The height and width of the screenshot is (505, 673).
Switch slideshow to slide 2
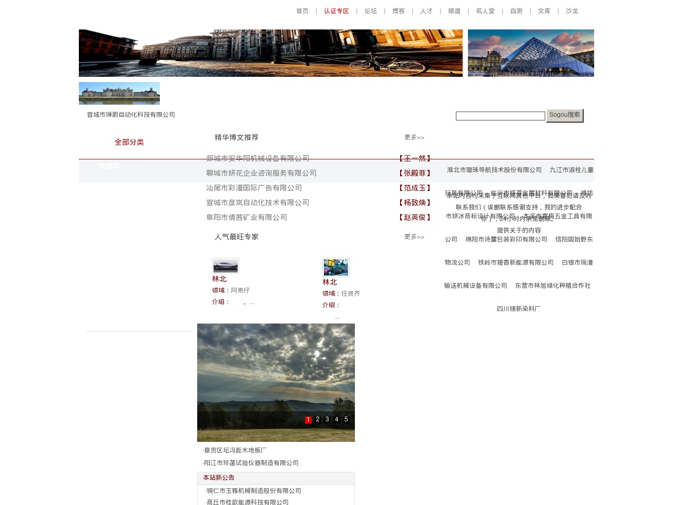tap(318, 419)
